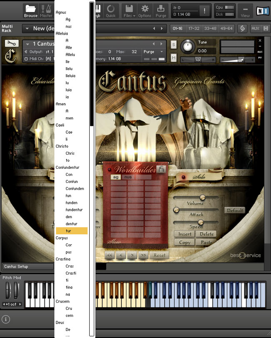Click the Quick-load icon
This screenshot has width=271, height=338.
[x=111, y=10]
